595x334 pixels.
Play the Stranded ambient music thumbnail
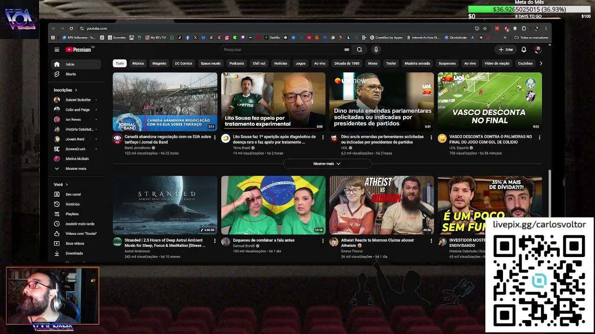pos(165,205)
